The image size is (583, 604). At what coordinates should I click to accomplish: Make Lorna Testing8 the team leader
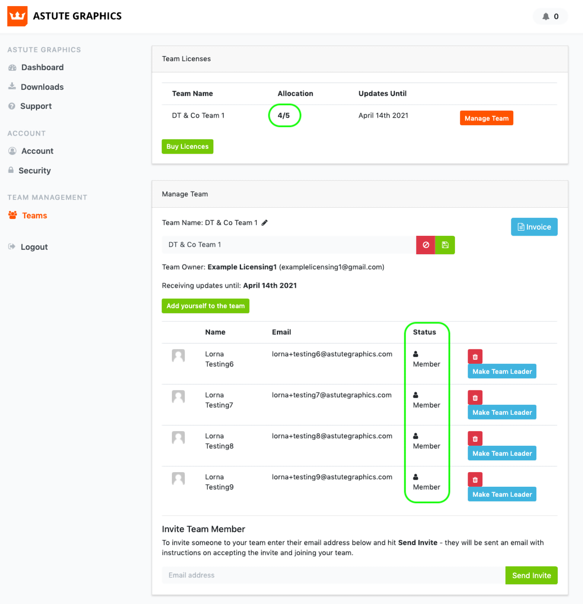[x=502, y=453]
